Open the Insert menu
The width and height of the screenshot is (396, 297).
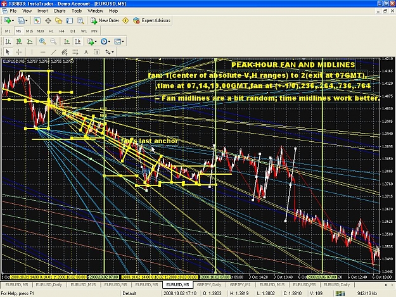(x=42, y=11)
